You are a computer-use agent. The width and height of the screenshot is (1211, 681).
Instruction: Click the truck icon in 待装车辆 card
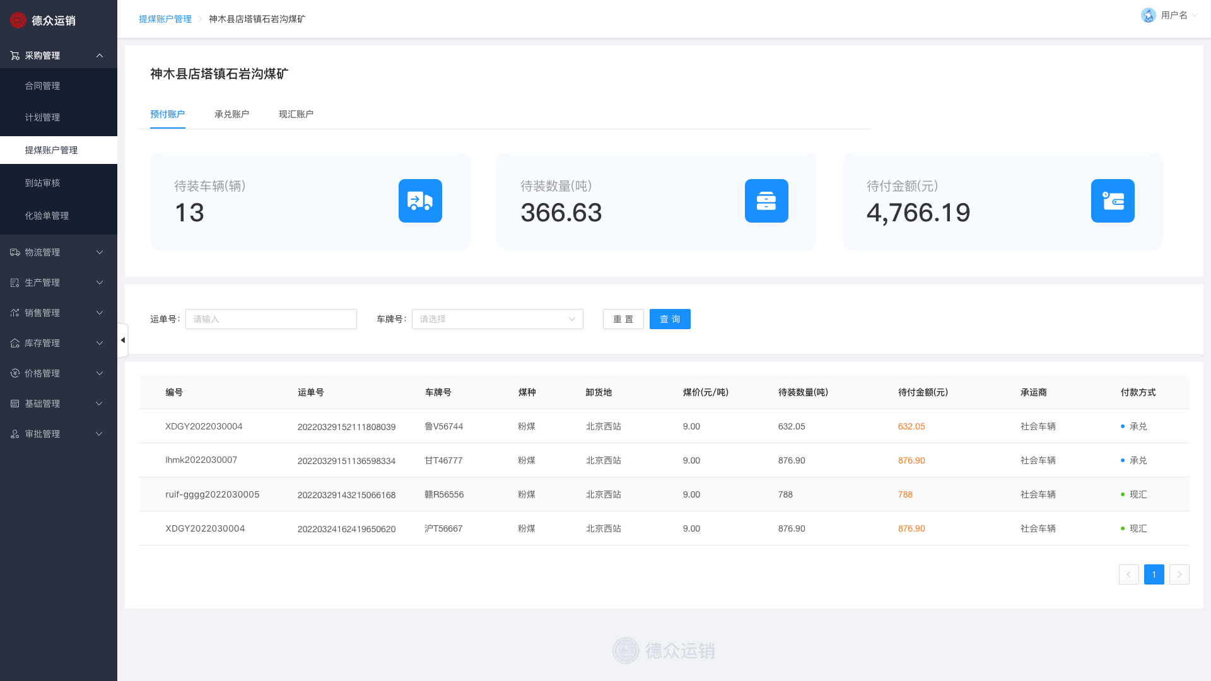pos(420,201)
